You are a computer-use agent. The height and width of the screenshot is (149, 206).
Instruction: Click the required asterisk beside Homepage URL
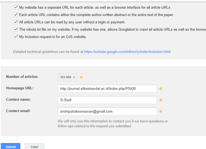pyautogui.click(x=161, y=89)
